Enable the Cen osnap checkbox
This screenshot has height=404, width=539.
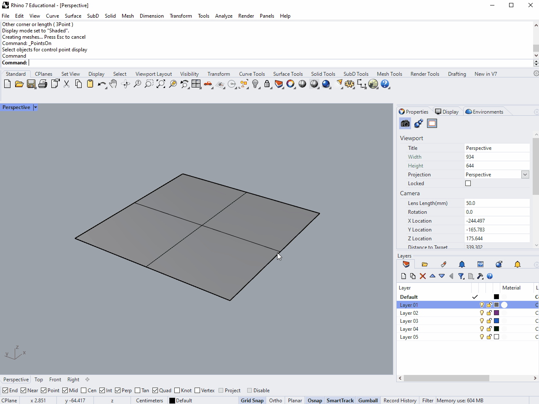point(84,391)
